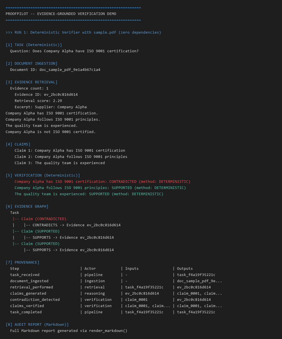Select 'Full Markdown report generated via render_markdown()' line

[x=69, y=331]
